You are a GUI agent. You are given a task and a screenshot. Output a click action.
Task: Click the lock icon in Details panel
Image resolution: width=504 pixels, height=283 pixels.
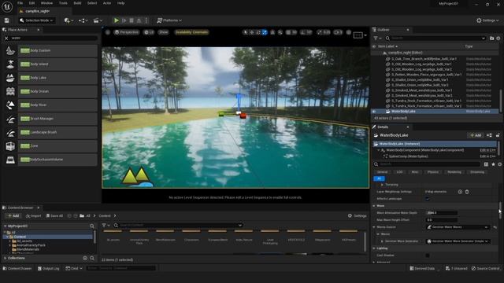(498, 135)
